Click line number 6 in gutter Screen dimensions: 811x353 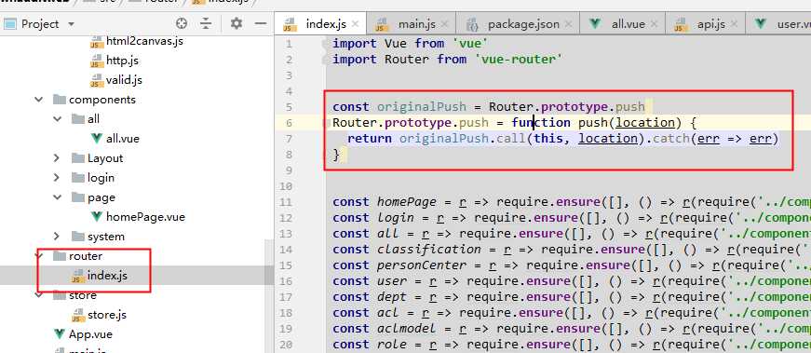click(289, 123)
